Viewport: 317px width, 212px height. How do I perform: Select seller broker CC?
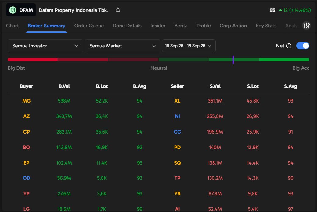[x=177, y=132]
